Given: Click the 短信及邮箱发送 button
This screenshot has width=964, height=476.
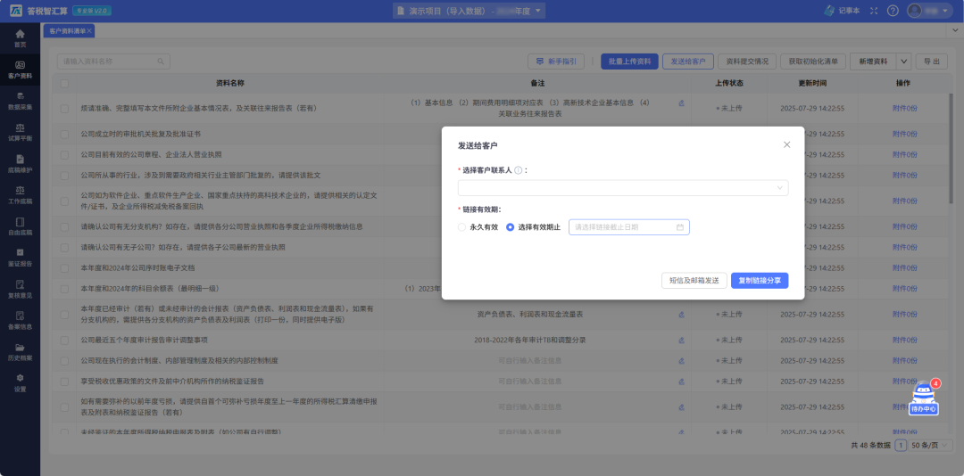Looking at the screenshot, I should click(694, 280).
